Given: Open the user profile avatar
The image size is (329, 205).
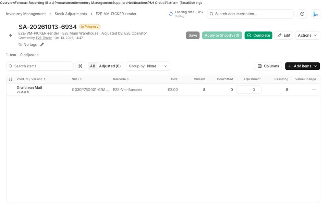Looking at the screenshot, I should (x=315, y=14).
